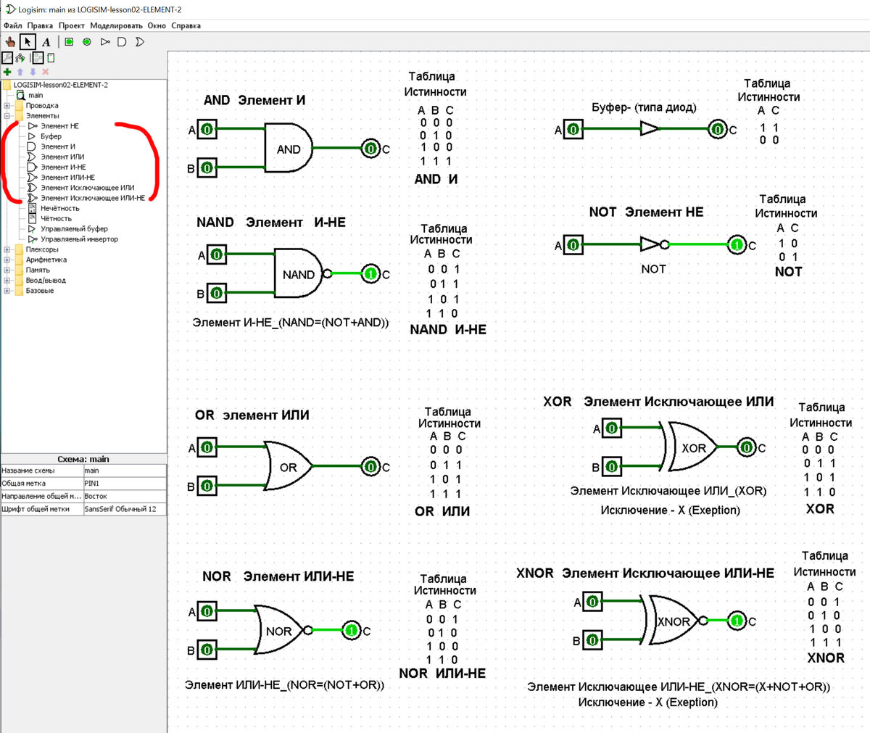
Task: Toggle input pin B of the AND gate
Action: 207,168
